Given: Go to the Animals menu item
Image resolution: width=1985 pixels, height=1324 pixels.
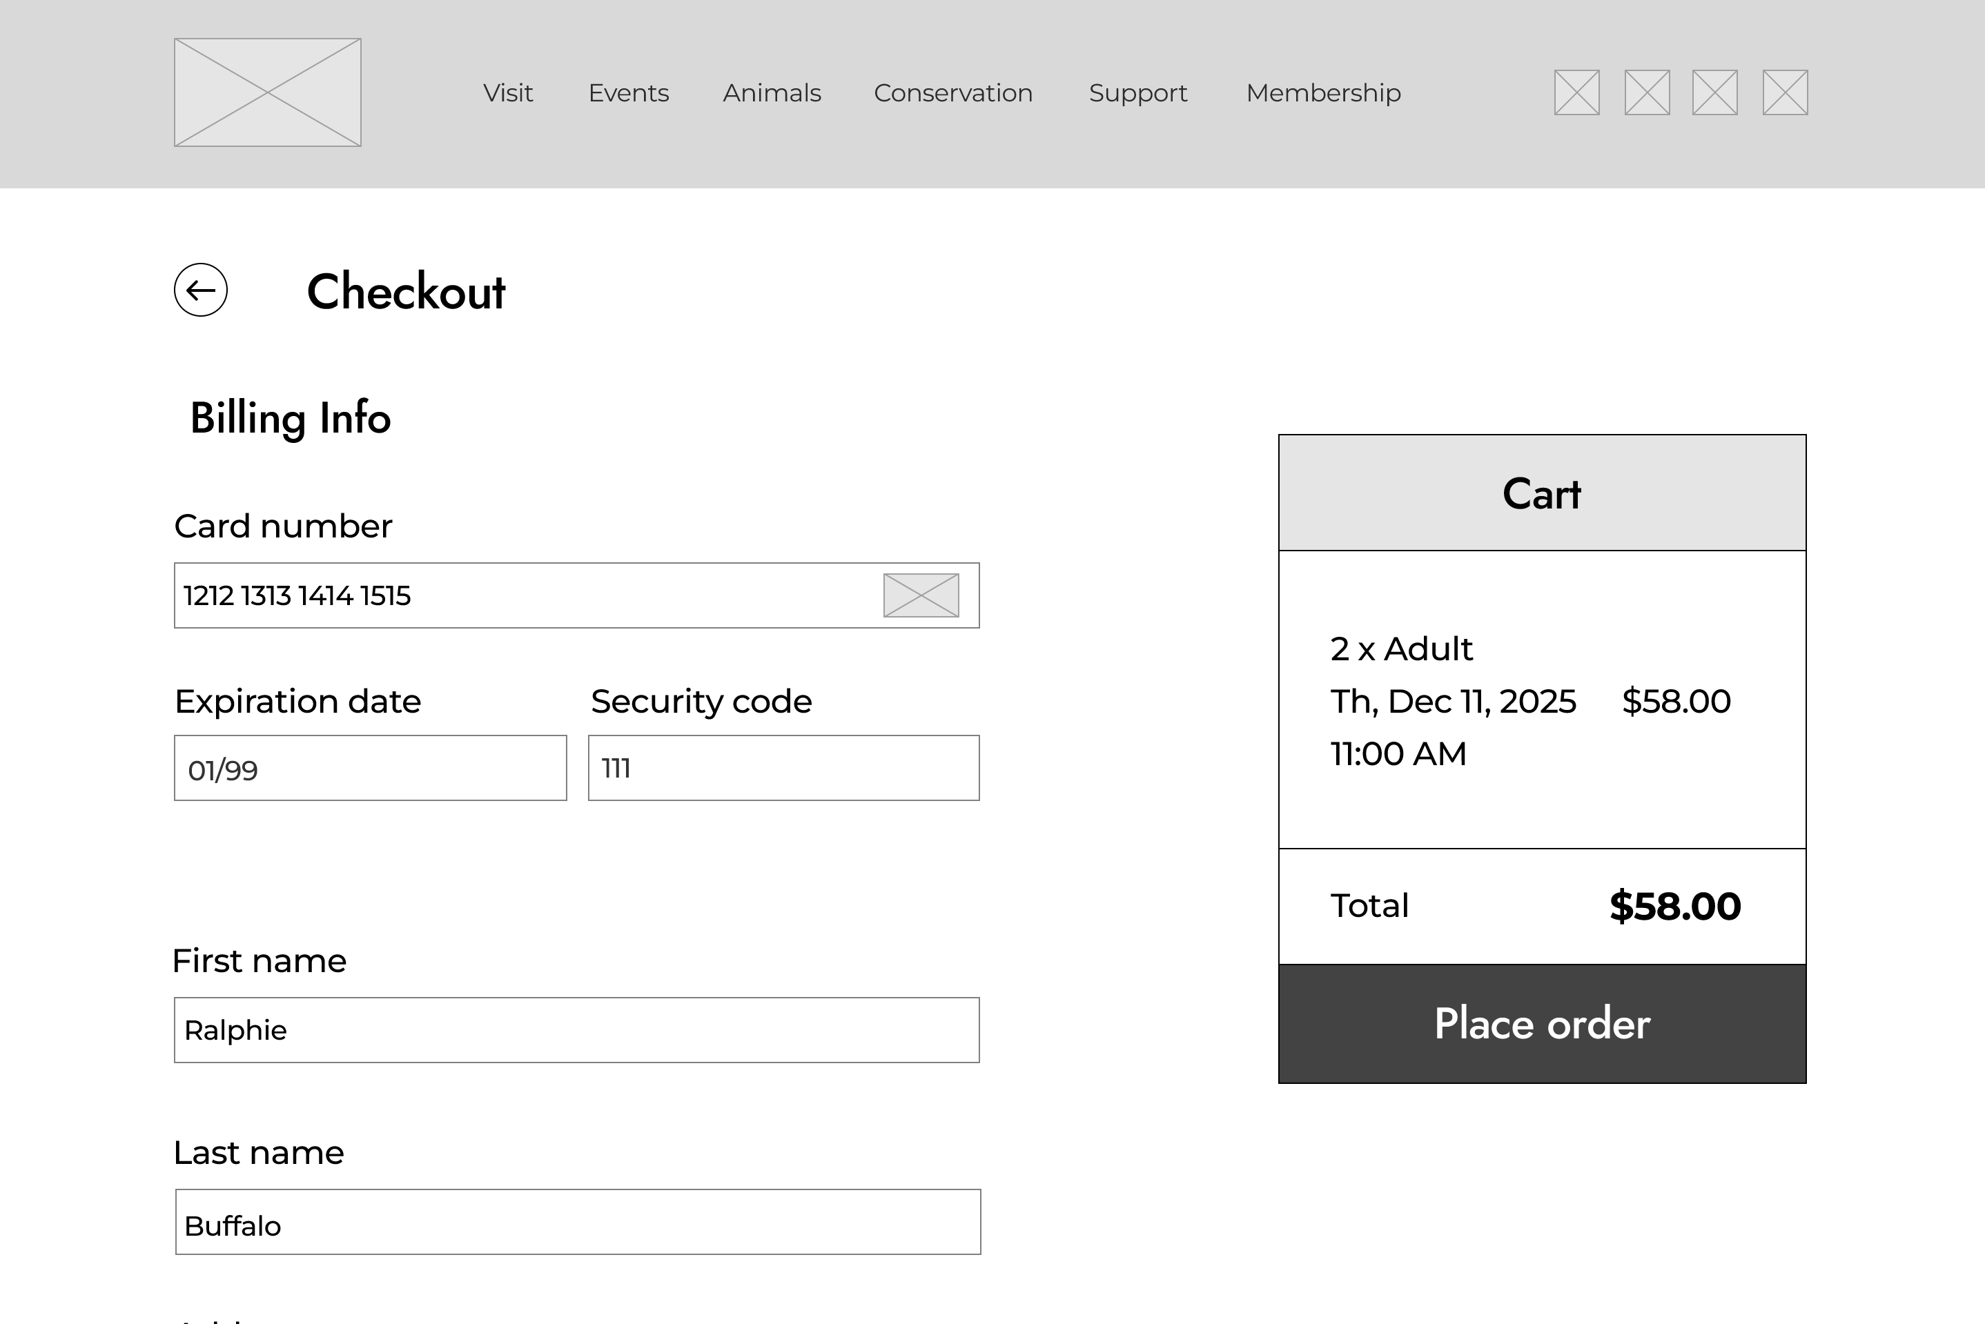Looking at the screenshot, I should 772,93.
